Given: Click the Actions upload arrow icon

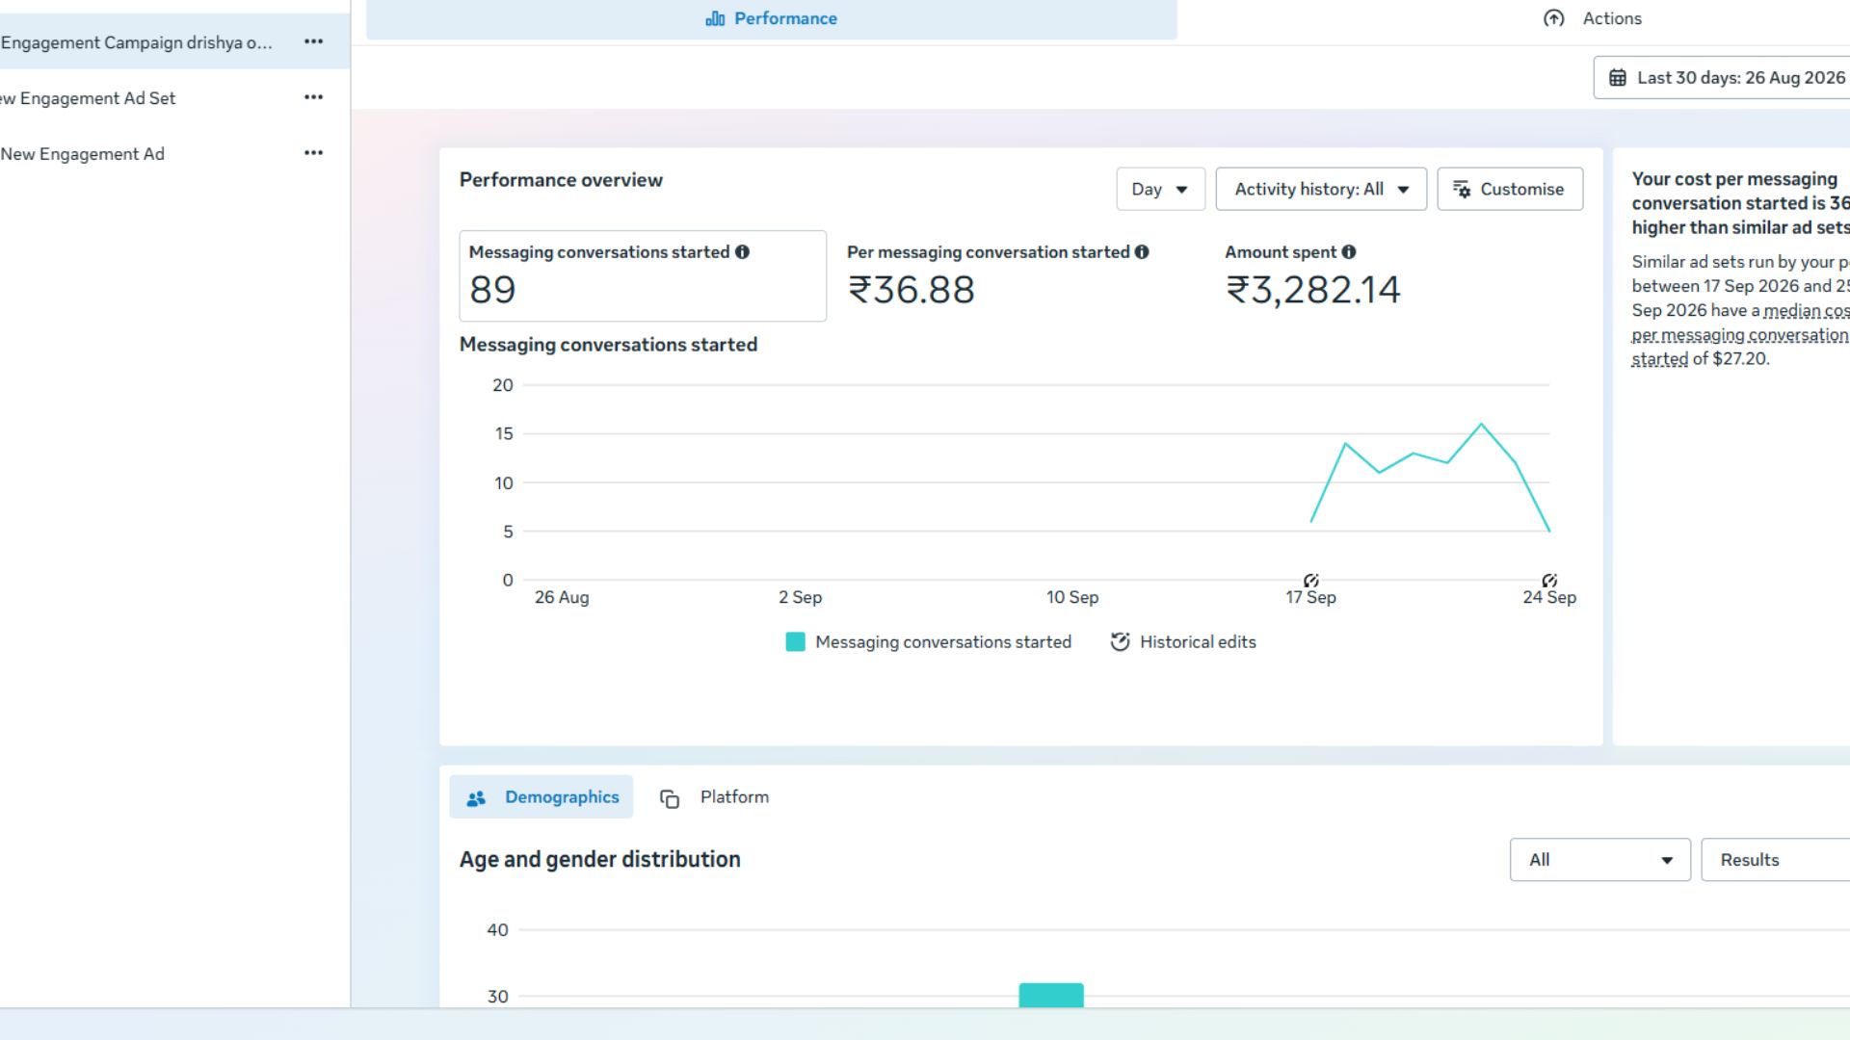Looking at the screenshot, I should [x=1554, y=18].
